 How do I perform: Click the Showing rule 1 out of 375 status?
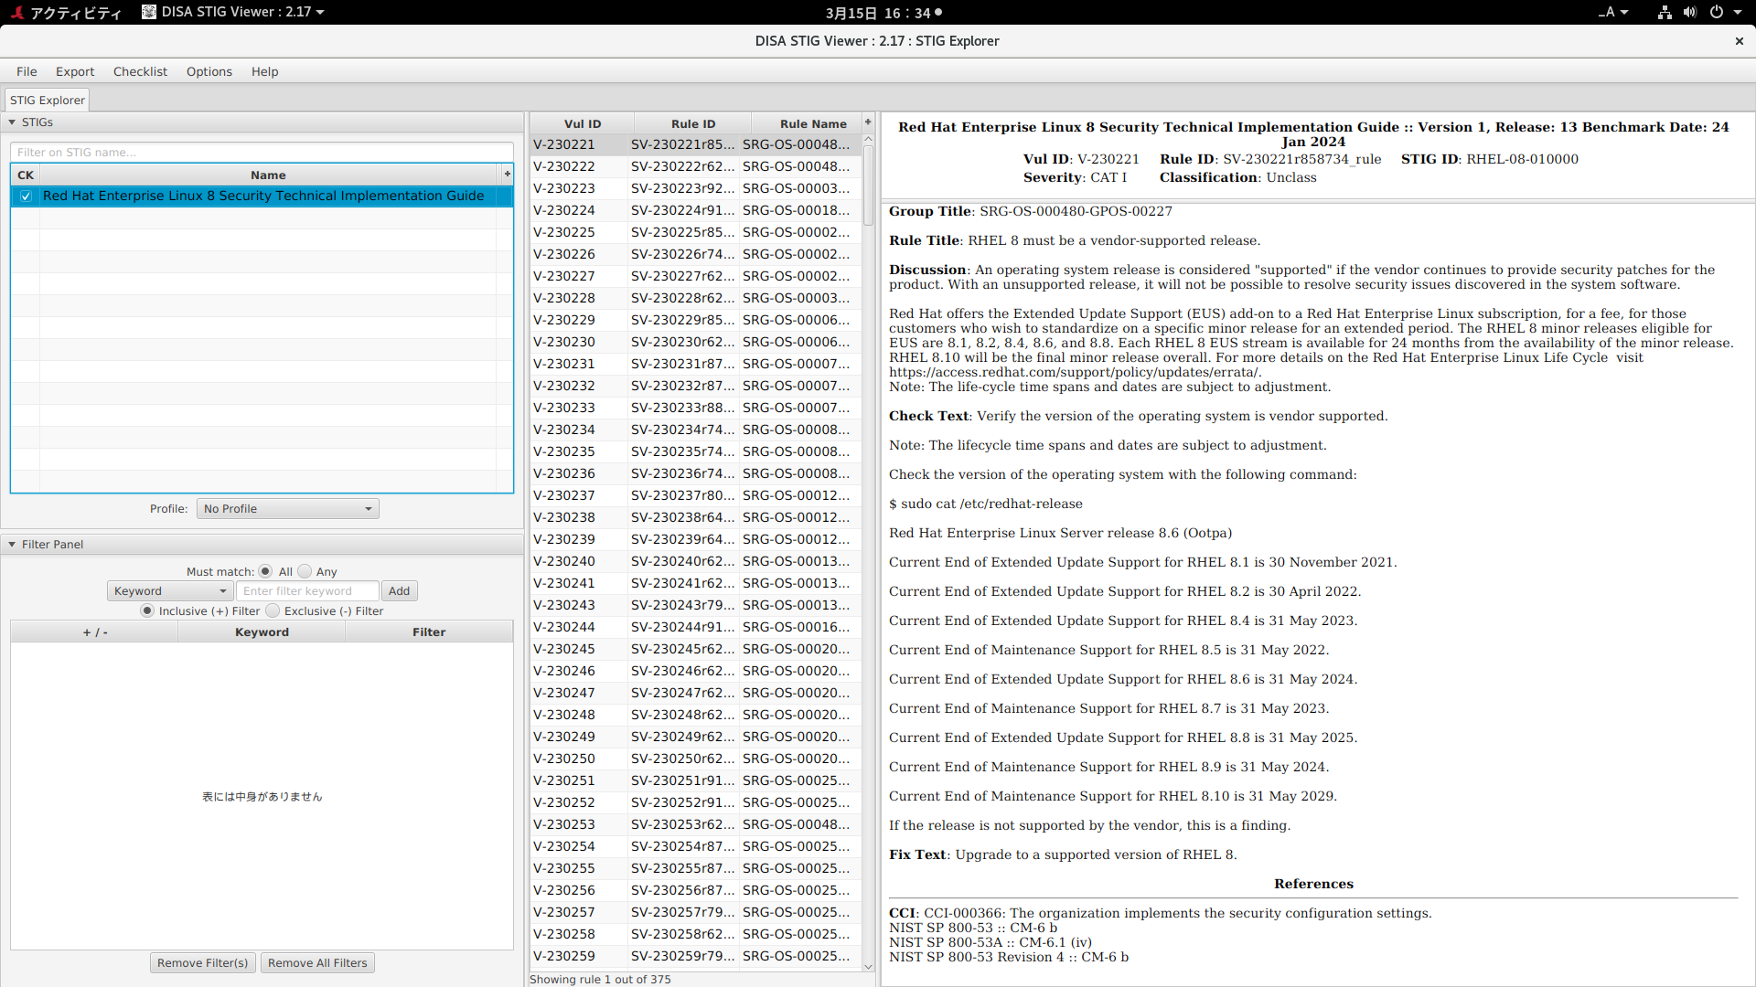pyautogui.click(x=600, y=980)
